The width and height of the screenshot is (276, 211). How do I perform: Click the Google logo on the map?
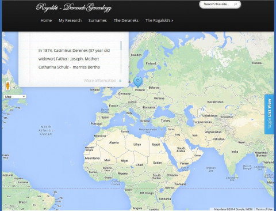11,206
